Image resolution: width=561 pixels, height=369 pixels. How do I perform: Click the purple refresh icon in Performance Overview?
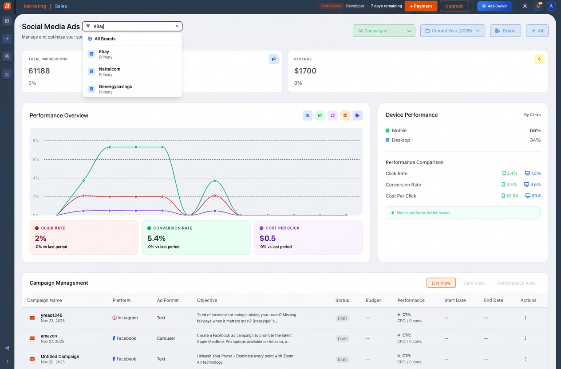tap(332, 115)
